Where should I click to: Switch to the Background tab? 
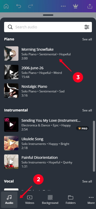(x=50, y=200)
